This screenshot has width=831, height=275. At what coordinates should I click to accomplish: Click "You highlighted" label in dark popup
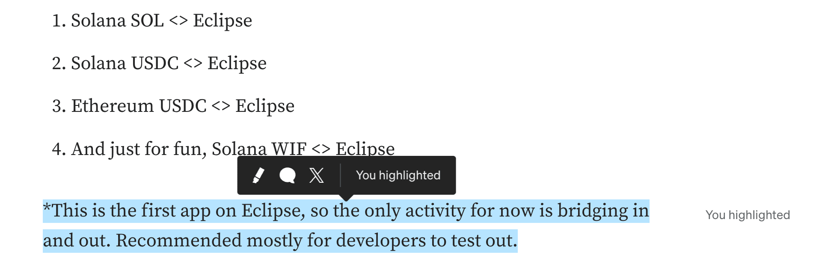pos(398,175)
